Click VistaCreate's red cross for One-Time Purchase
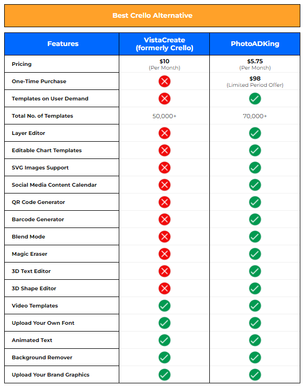 click(x=164, y=81)
